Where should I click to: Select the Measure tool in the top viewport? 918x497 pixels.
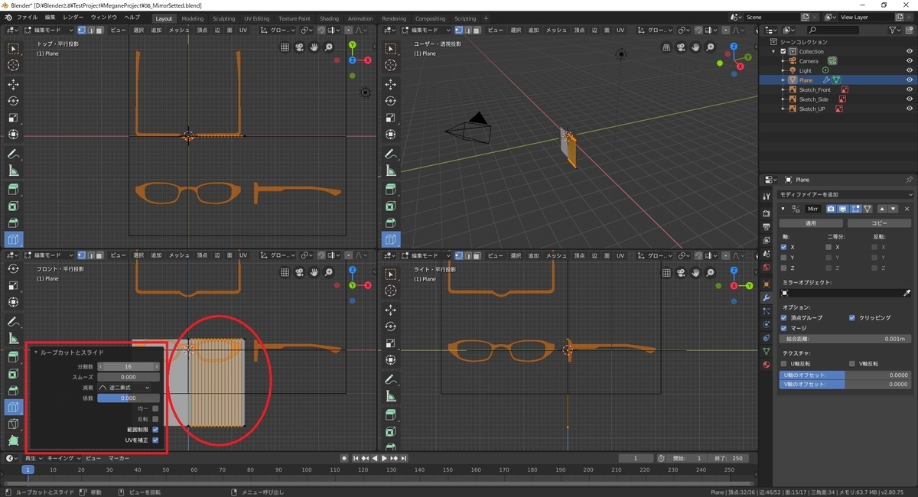14,171
